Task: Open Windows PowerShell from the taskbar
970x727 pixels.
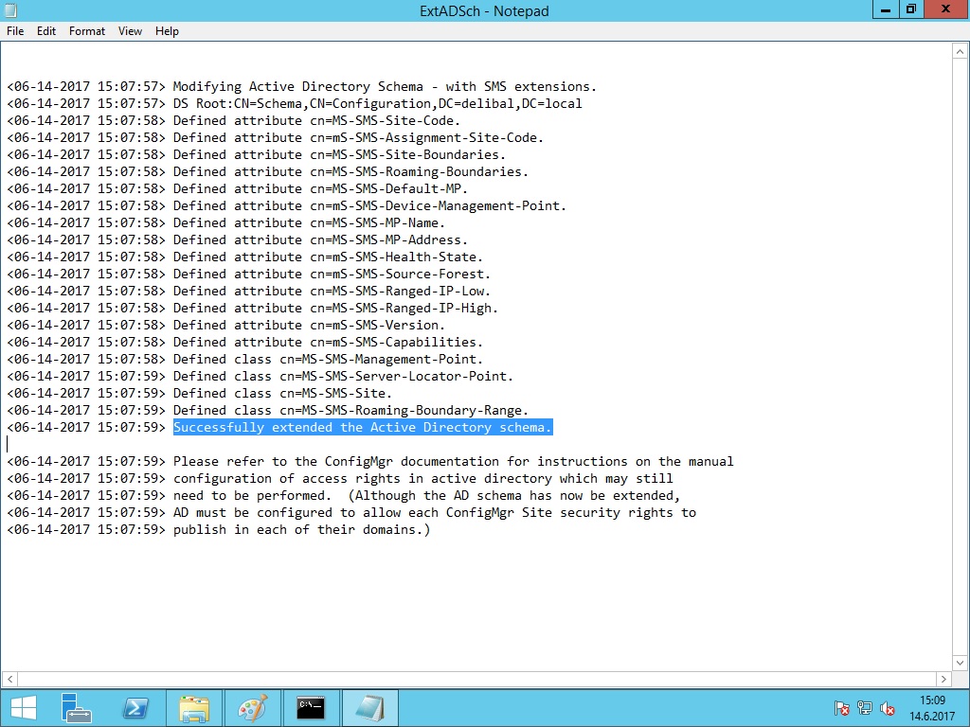Action: (x=136, y=708)
